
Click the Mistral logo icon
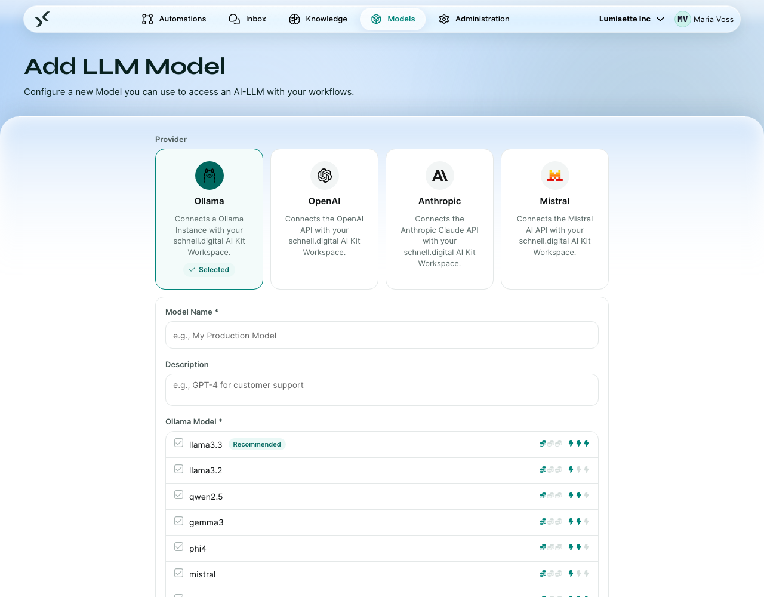pyautogui.click(x=555, y=176)
